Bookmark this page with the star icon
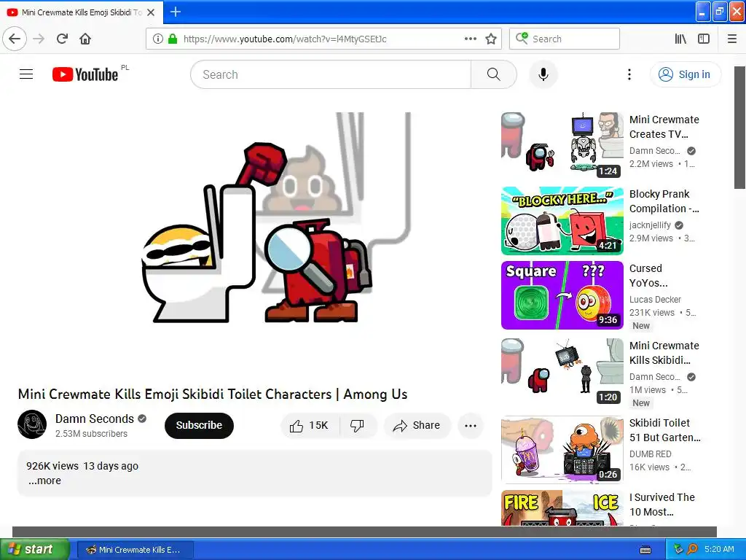746x560 pixels. coord(491,39)
